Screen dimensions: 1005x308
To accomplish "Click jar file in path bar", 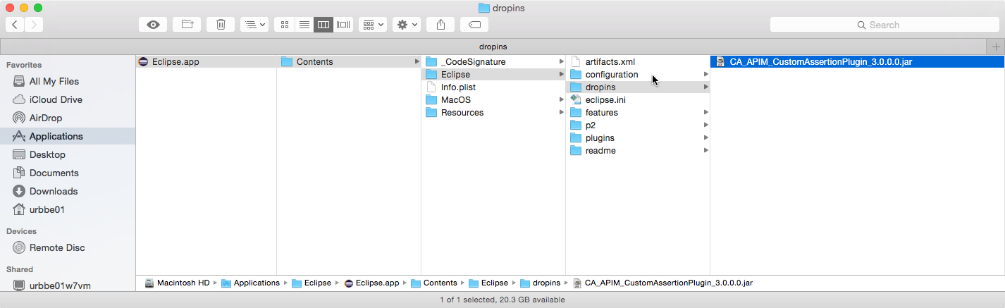I will [x=662, y=283].
